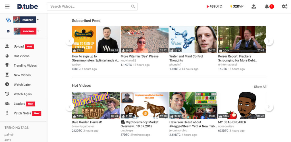
Task: Show next videos in Subscribed Feed
Action: pos(269,41)
